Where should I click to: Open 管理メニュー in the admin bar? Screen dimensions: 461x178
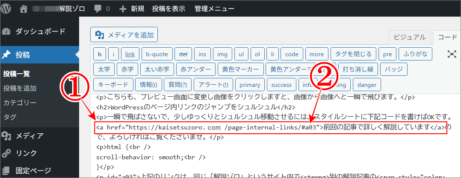[214, 9]
